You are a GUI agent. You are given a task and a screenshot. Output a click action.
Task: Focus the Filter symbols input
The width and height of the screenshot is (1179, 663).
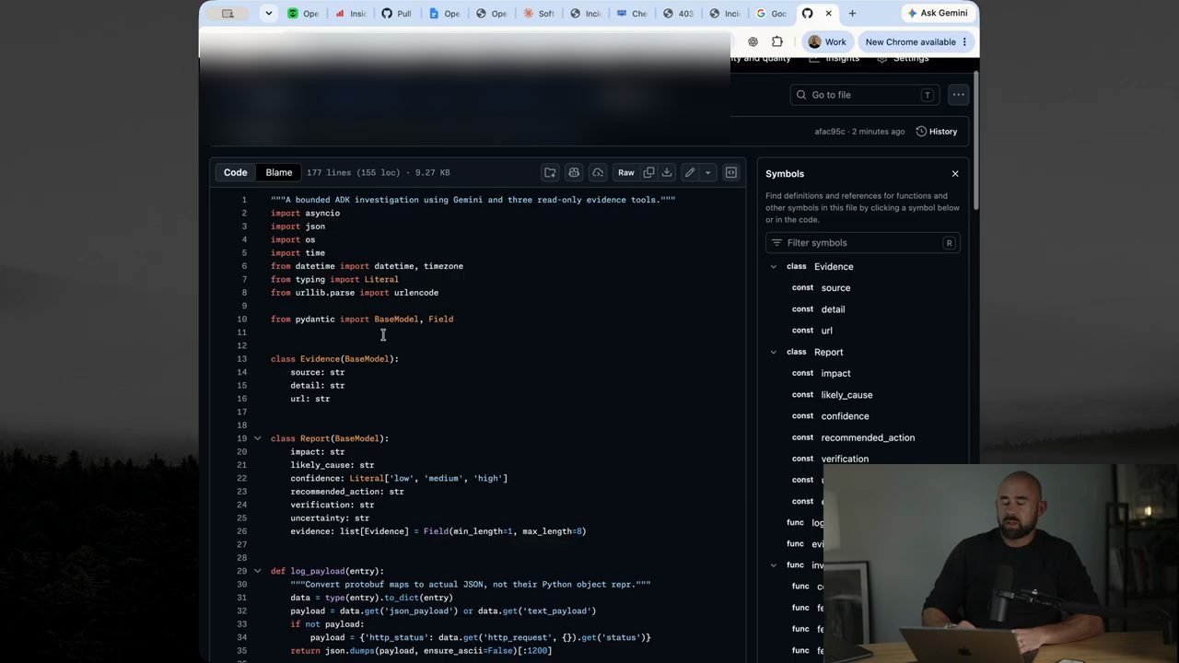click(x=862, y=243)
